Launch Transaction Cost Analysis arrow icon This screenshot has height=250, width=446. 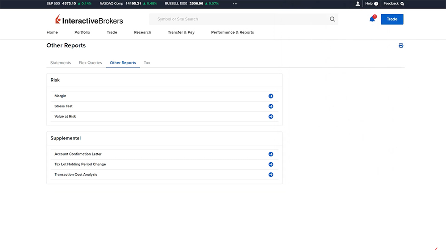271,175
